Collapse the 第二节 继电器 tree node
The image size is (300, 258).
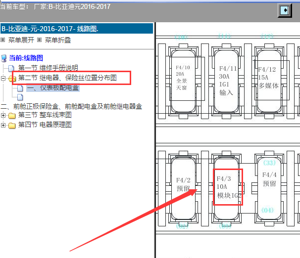click(x=3, y=78)
